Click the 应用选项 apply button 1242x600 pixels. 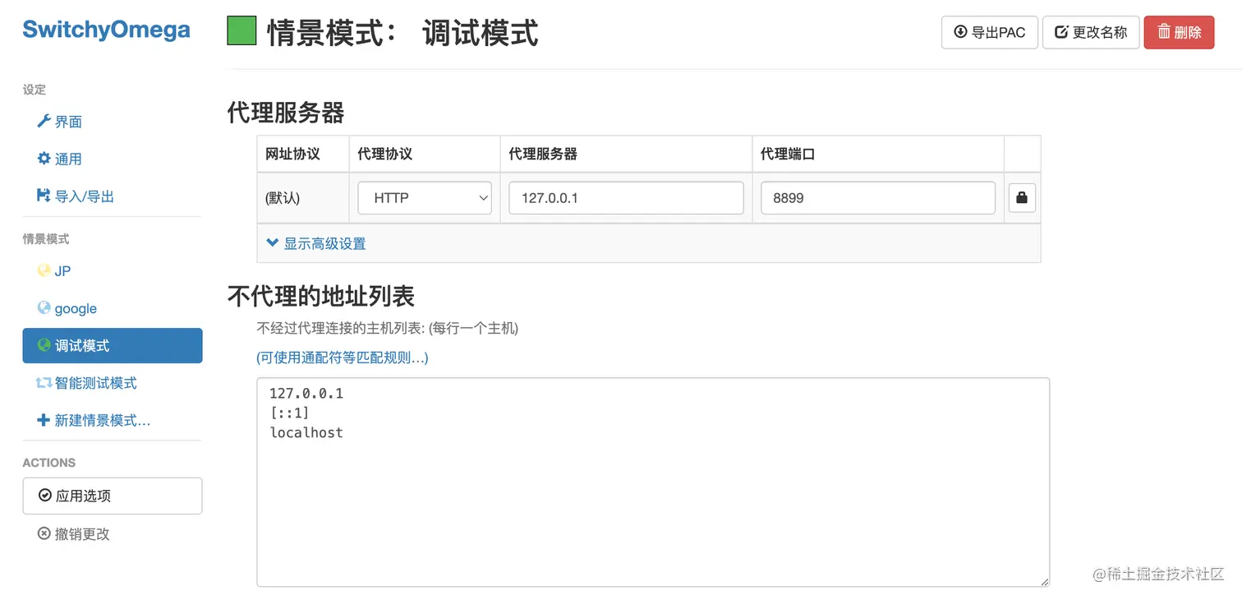coord(113,496)
